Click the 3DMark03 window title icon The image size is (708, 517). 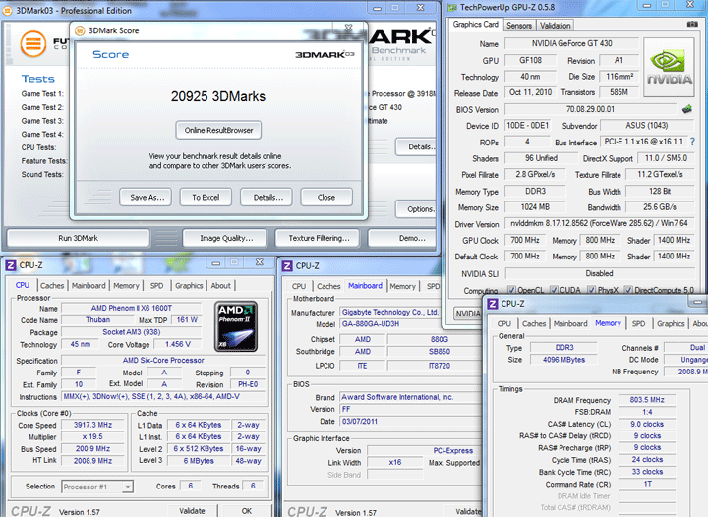point(7,11)
